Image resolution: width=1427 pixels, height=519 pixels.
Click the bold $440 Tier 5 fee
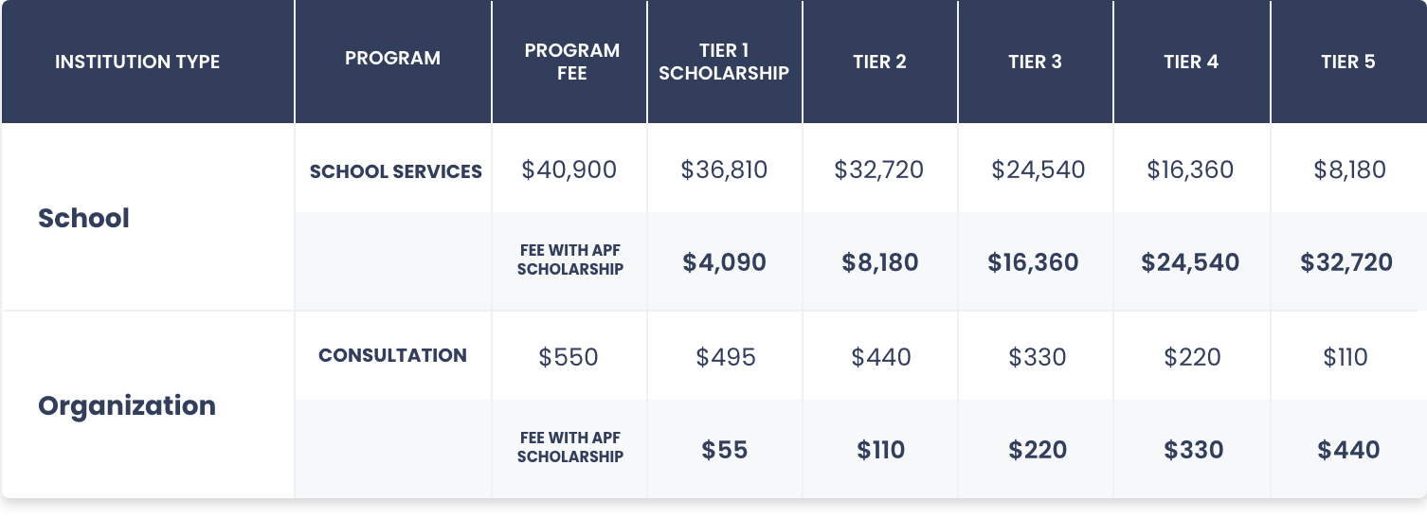[x=1348, y=450]
